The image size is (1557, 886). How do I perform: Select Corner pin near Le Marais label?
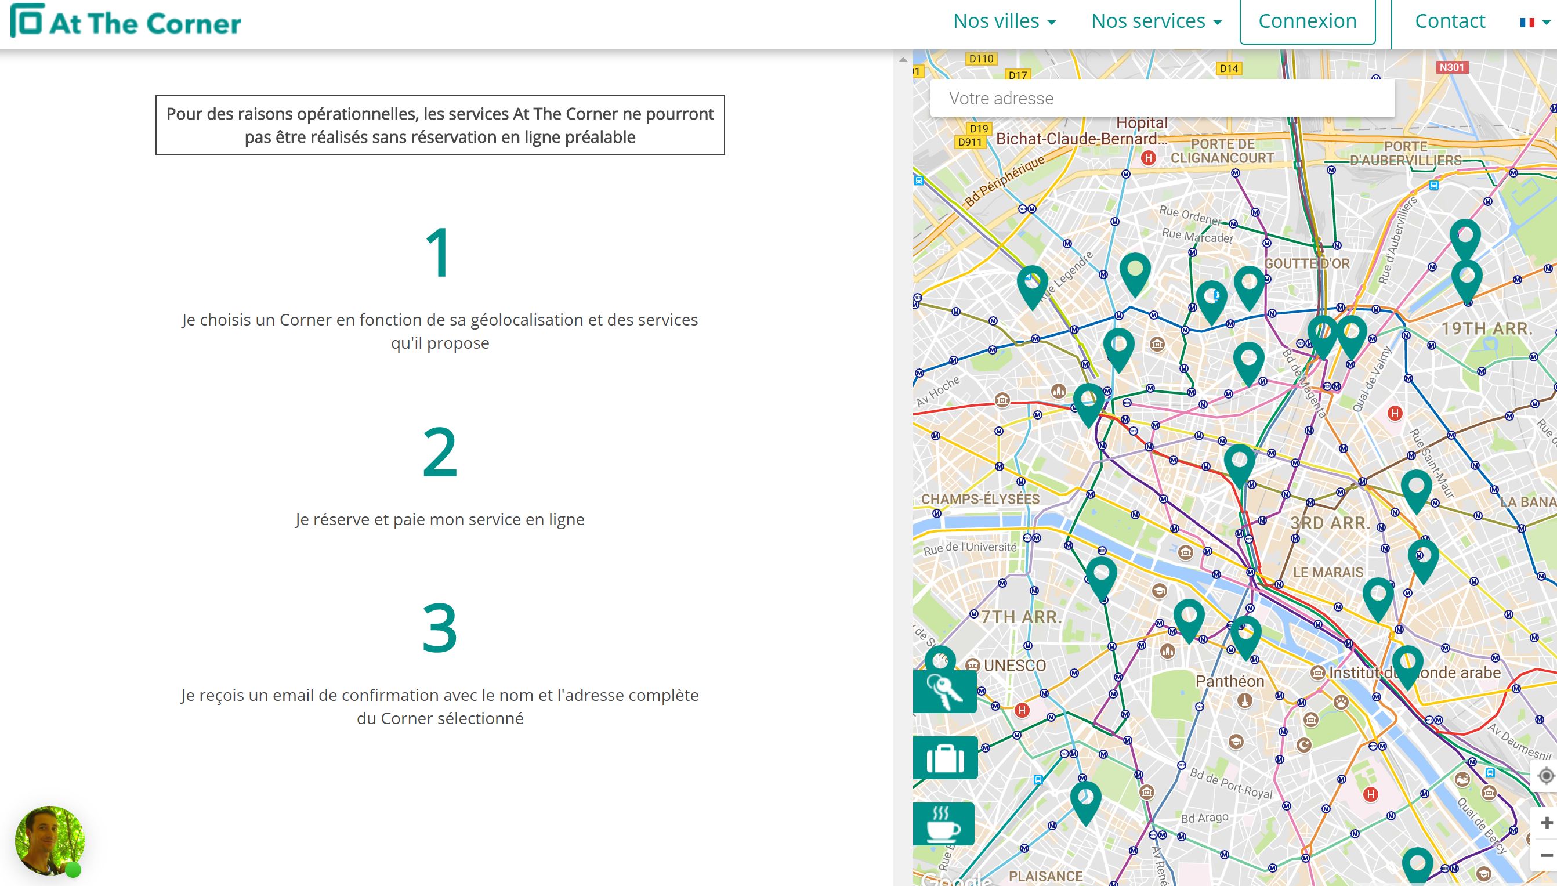coord(1378,599)
